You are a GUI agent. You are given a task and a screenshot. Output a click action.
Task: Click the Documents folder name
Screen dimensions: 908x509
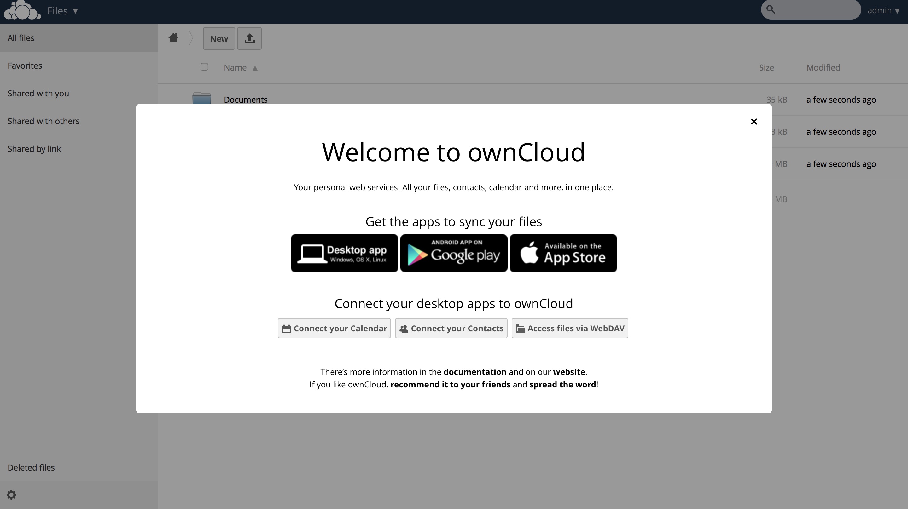pos(246,100)
